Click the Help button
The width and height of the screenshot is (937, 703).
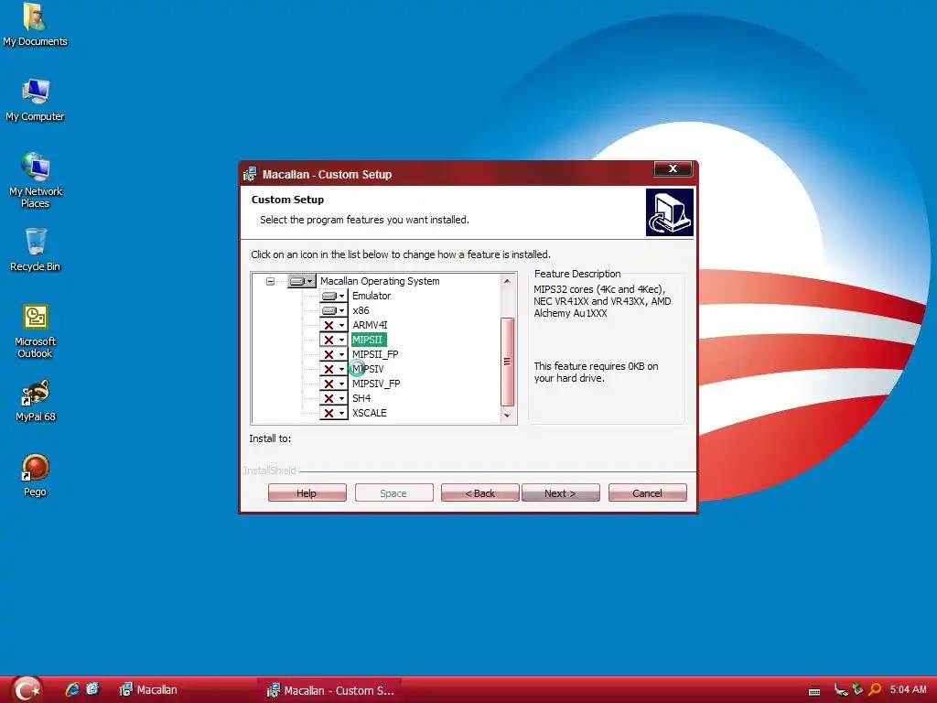(307, 493)
